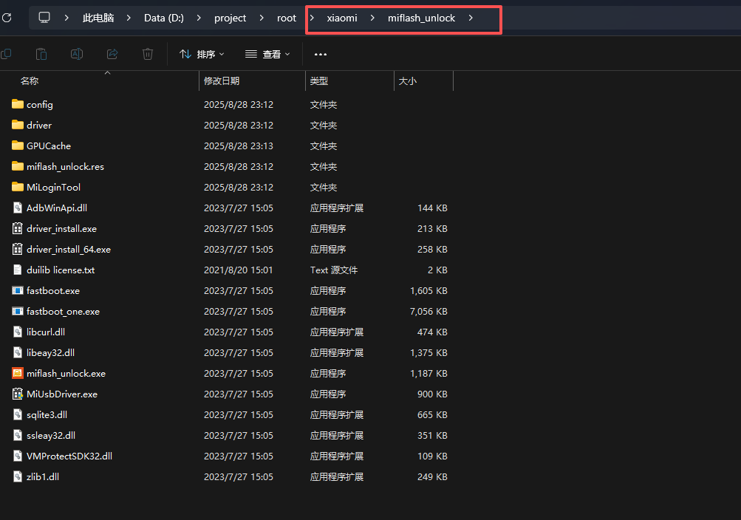Image resolution: width=741 pixels, height=520 pixels.
Task: Expand the chevron after miflash_unlock in the breadcrumb
Action: pyautogui.click(x=471, y=18)
